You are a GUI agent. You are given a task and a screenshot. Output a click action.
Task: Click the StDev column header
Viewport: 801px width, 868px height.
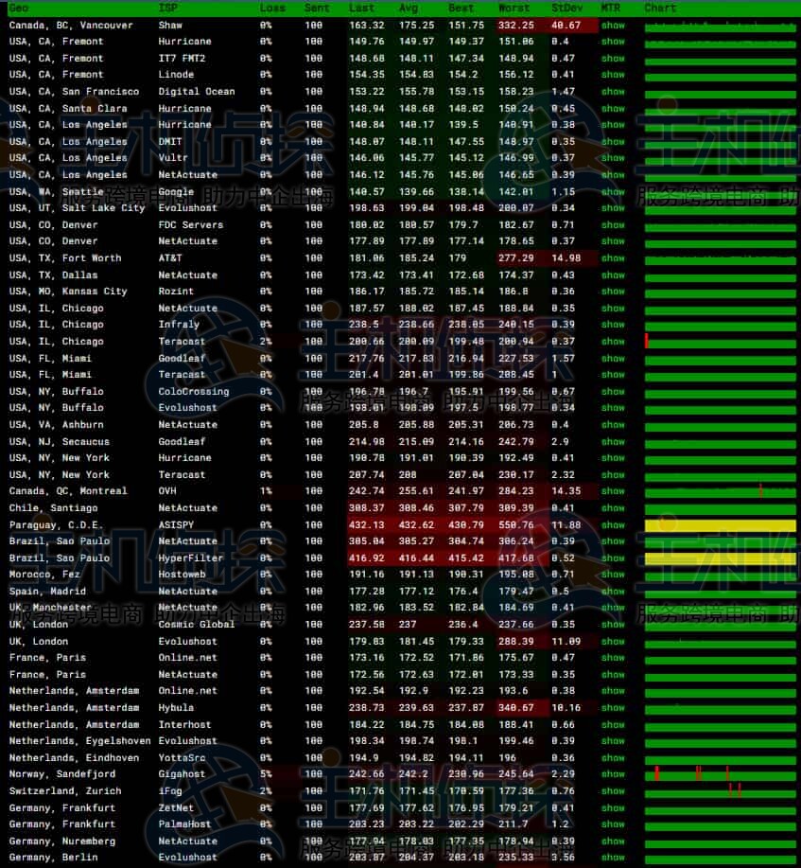566,9
